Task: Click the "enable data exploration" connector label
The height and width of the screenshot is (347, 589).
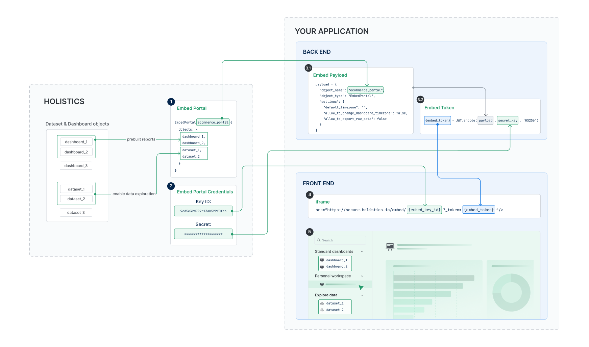Action: click(x=134, y=194)
